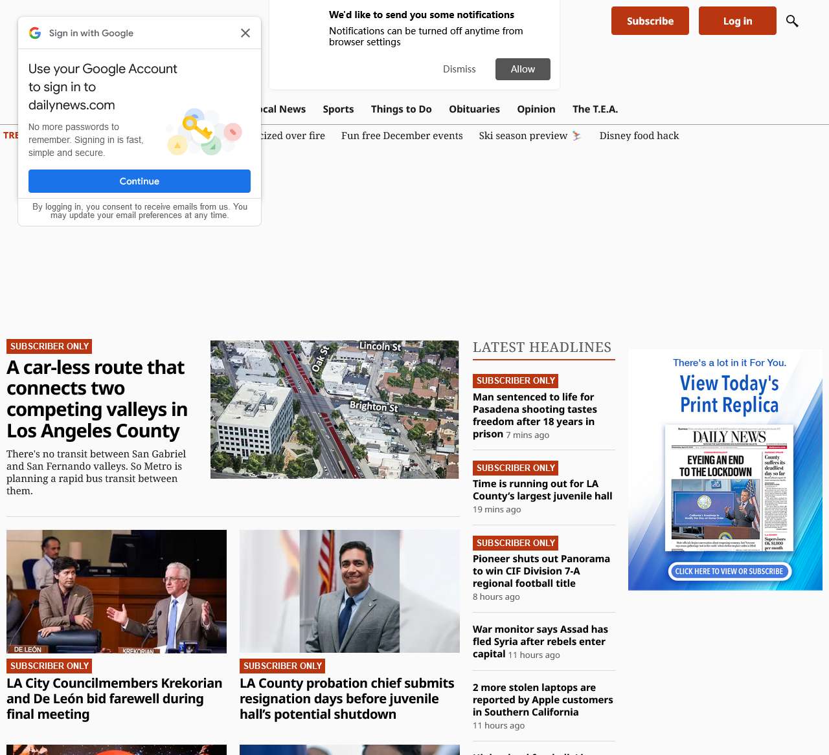829x755 pixels.
Task: Open the Obituaries menu
Action: click(x=474, y=109)
